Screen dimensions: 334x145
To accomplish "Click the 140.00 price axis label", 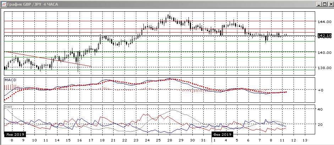I will (324, 52).
